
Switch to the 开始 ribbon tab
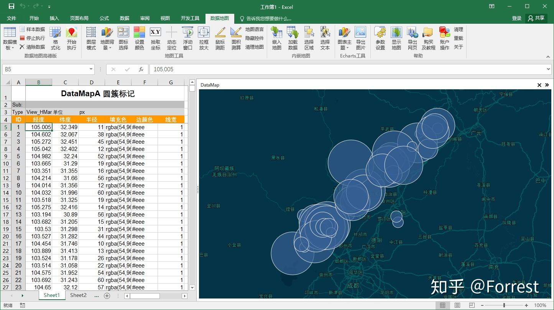[x=34, y=18]
